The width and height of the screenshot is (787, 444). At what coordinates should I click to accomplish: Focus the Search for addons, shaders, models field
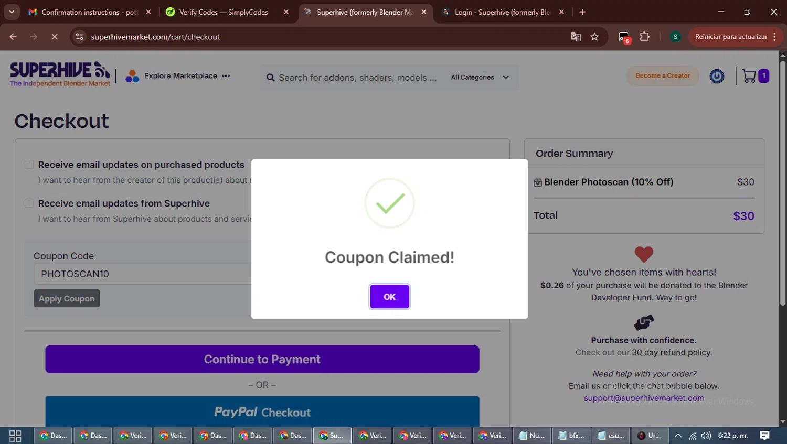[357, 78]
